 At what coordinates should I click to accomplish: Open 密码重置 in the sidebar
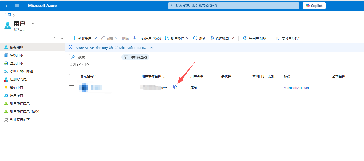(x=17, y=87)
